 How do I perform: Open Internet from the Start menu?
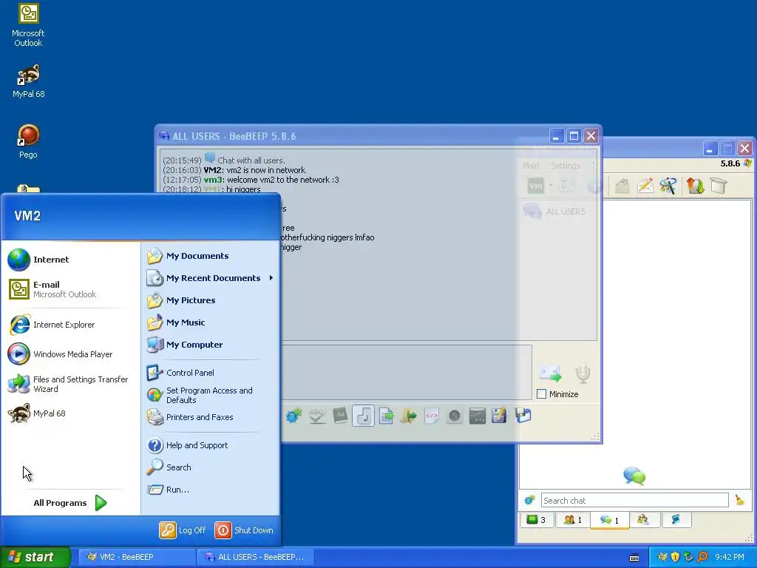point(70,260)
